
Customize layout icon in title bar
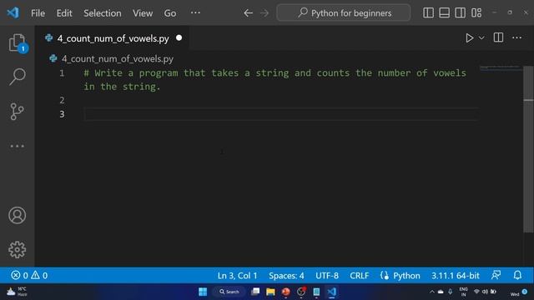pyautogui.click(x=476, y=13)
